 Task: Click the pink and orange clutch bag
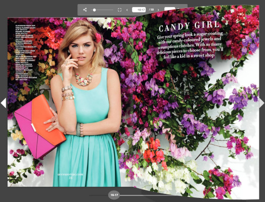[40, 127]
